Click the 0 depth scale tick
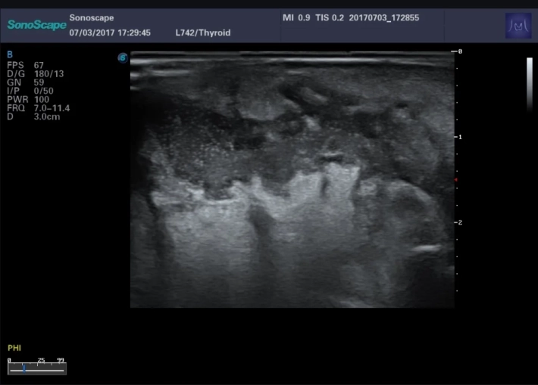Image resolution: width=538 pixels, height=385 pixels. coord(458,51)
